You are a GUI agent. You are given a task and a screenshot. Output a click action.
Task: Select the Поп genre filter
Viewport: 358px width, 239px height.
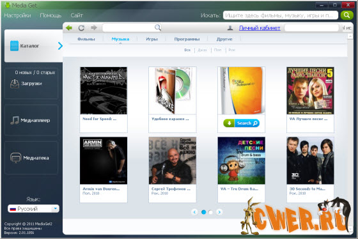pos(217,50)
